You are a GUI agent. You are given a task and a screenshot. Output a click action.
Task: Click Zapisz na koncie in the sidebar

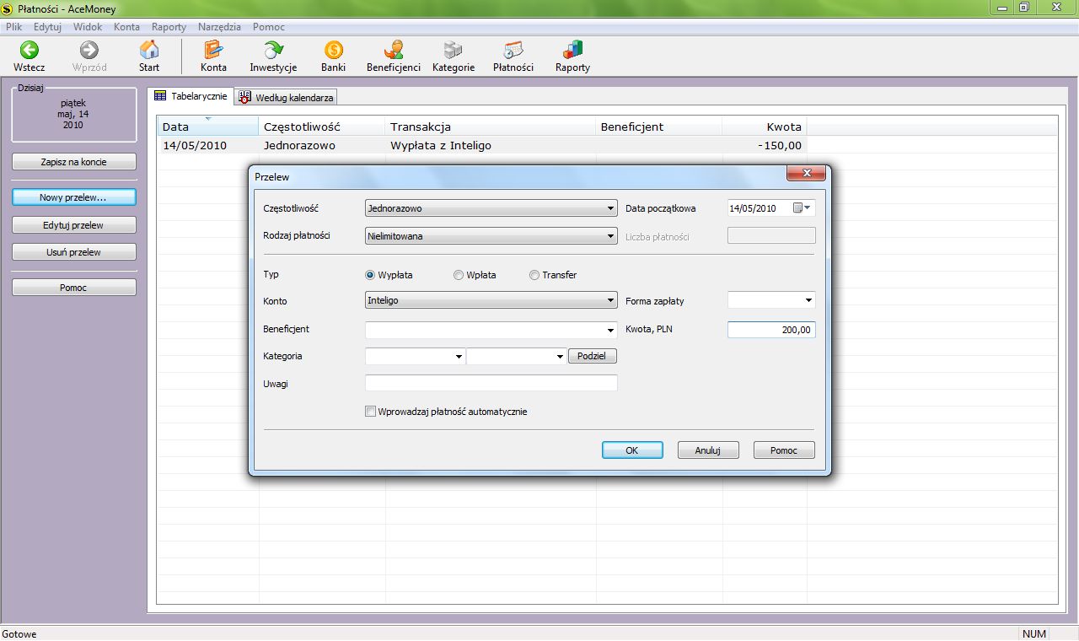tap(74, 162)
